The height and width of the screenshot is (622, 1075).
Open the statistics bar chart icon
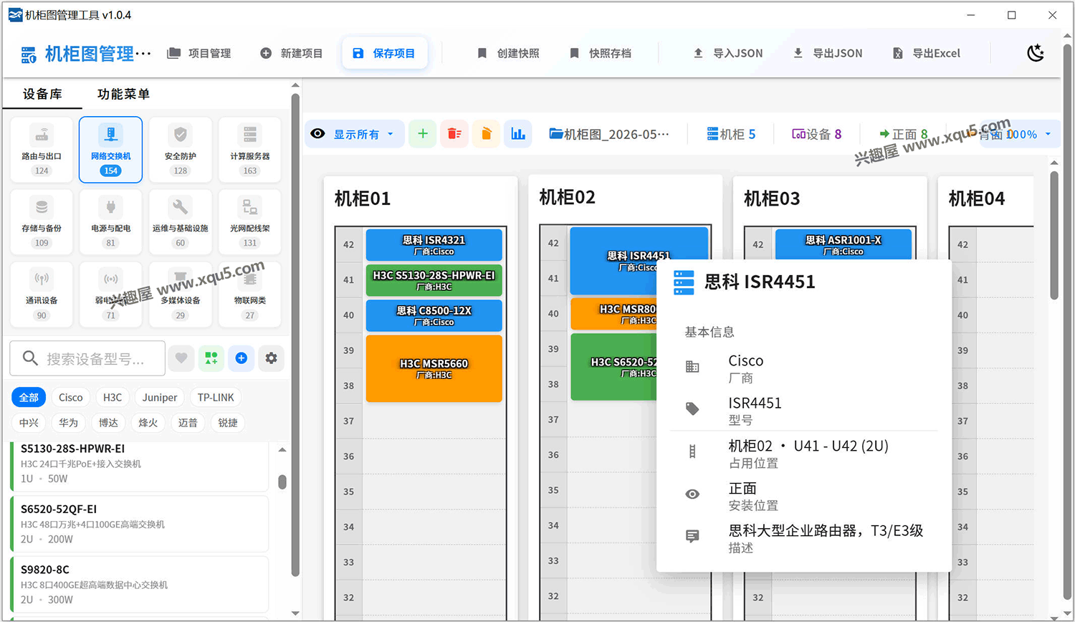(517, 134)
